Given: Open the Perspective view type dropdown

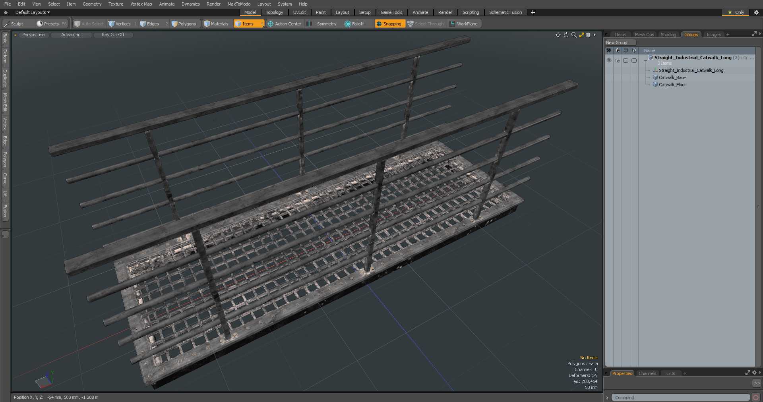Looking at the screenshot, I should [x=33, y=35].
